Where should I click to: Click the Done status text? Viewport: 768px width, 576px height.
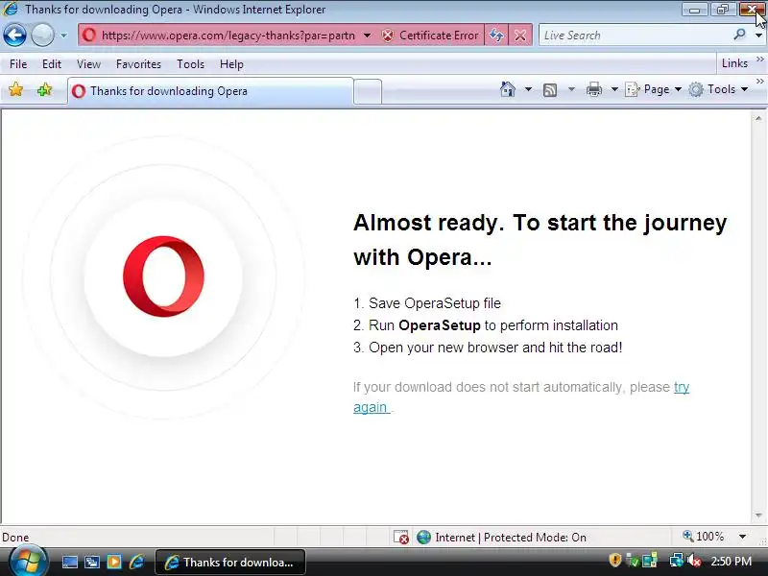[15, 538]
